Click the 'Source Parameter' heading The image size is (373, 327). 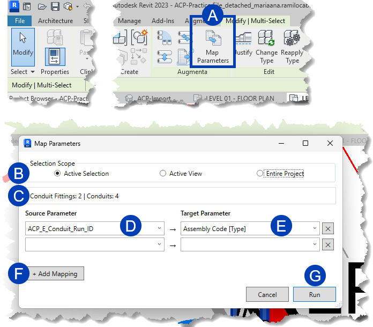[51, 213]
